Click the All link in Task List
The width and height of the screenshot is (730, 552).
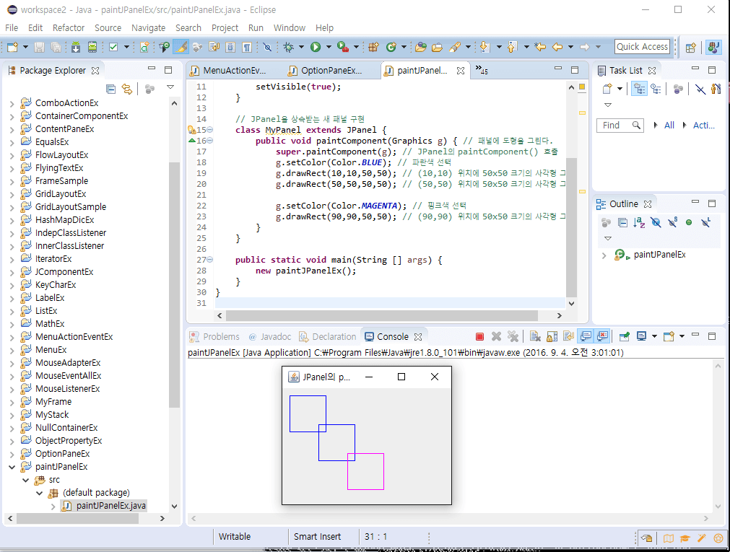tap(669, 125)
